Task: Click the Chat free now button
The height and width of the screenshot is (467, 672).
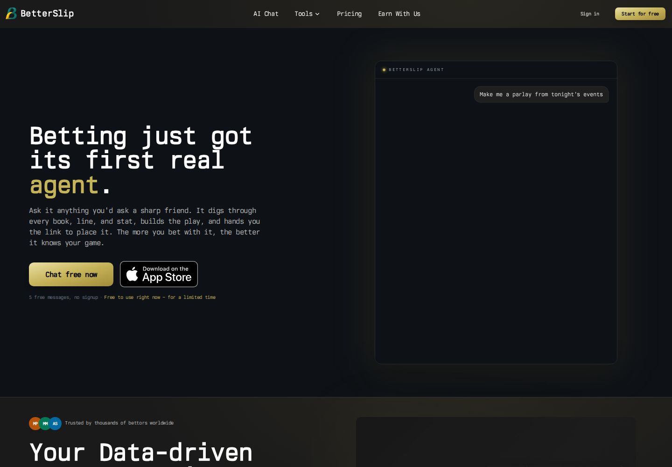Action: [71, 274]
